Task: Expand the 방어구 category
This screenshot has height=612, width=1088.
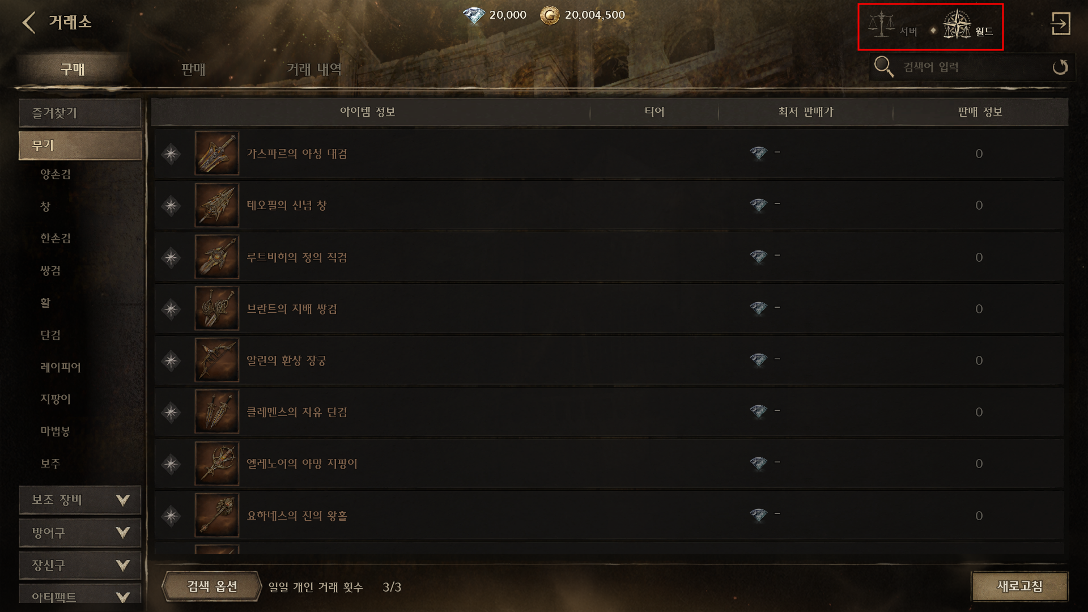Action: (x=80, y=533)
